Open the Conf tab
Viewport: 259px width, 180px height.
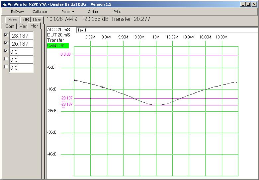coord(10,26)
